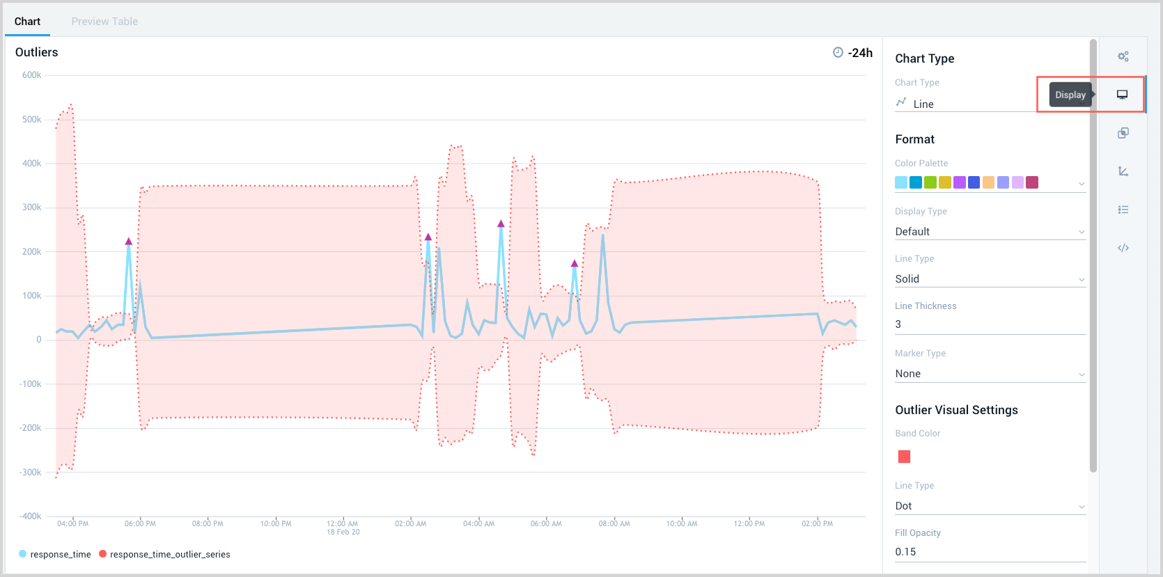Select the Display monitor icon in sidebar
This screenshot has width=1163, height=577.
pos(1122,95)
